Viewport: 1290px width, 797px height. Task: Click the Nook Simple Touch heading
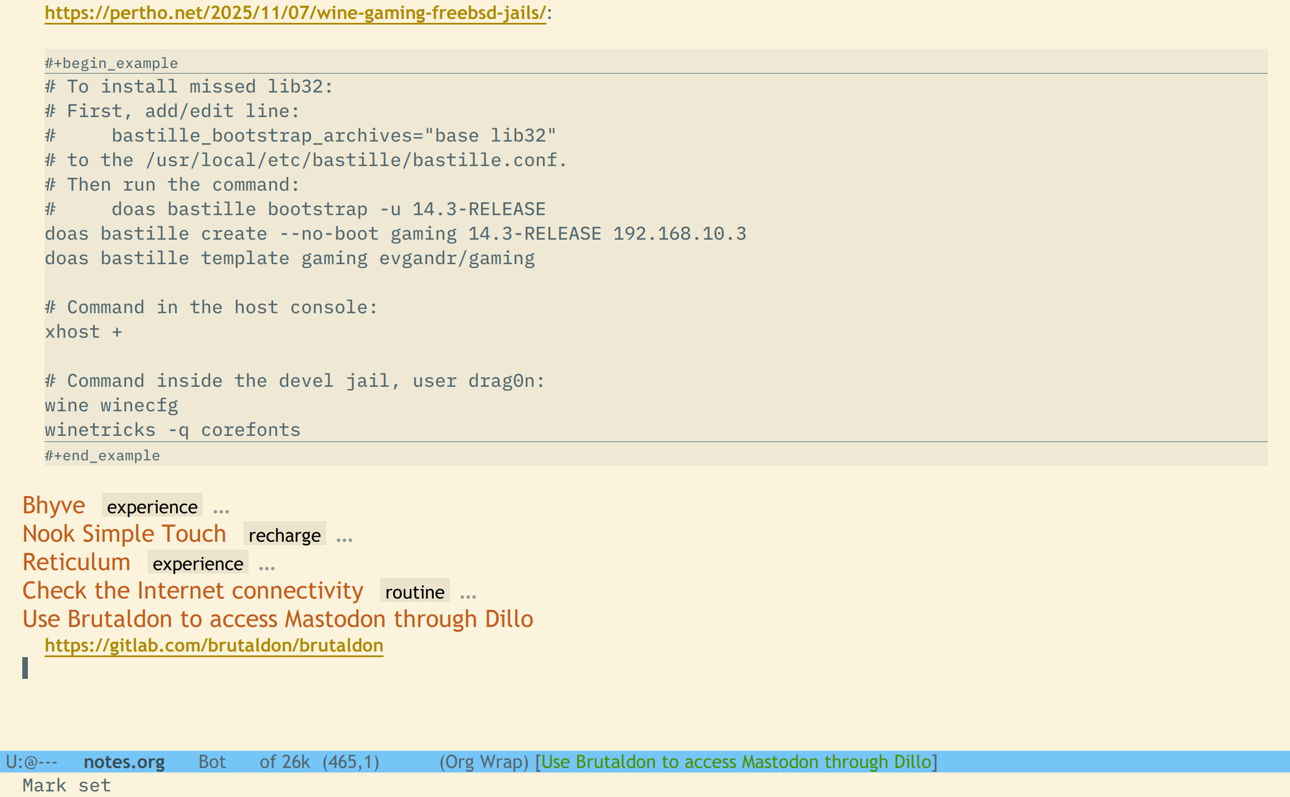coord(124,534)
